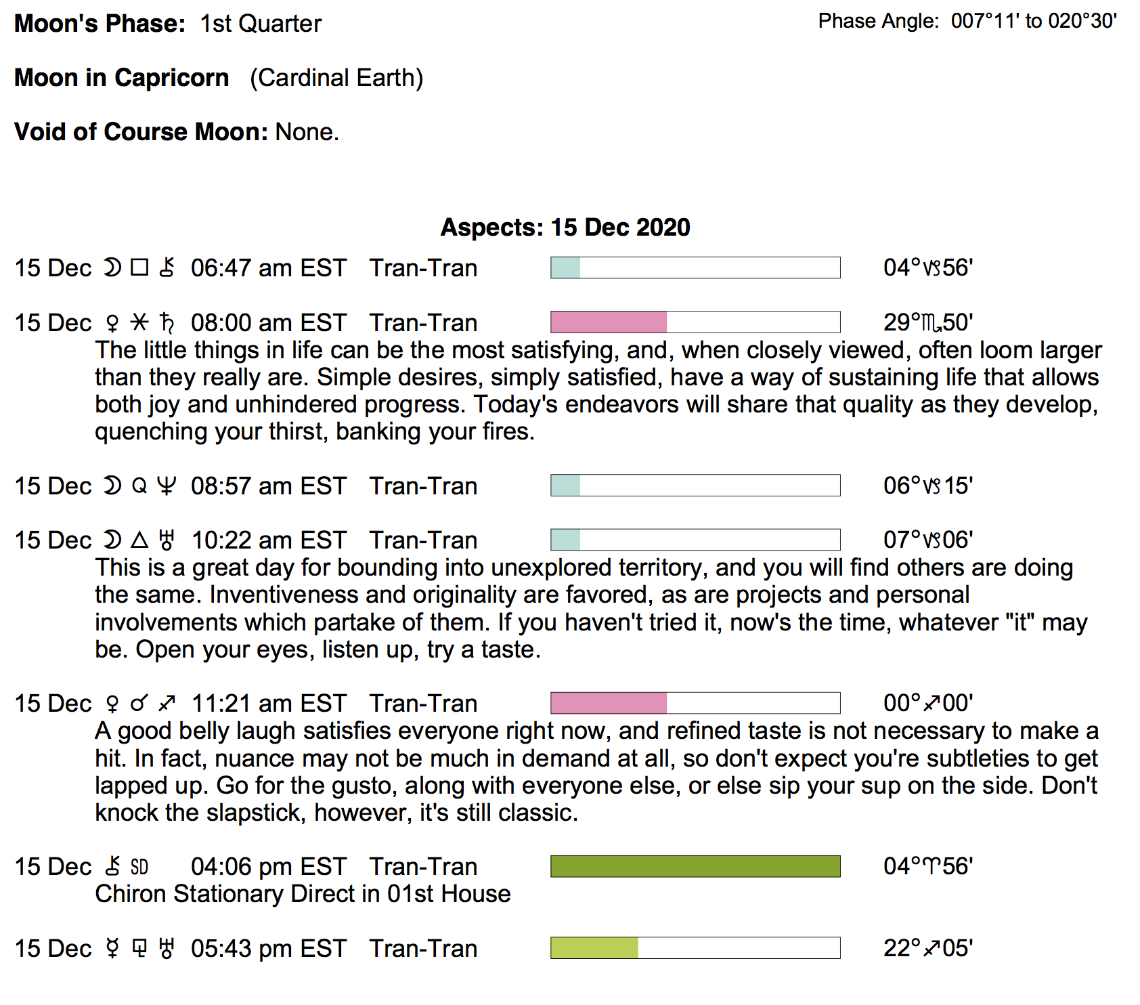Click the 'Aspects: 15 Dec 2020' heading

point(565,228)
